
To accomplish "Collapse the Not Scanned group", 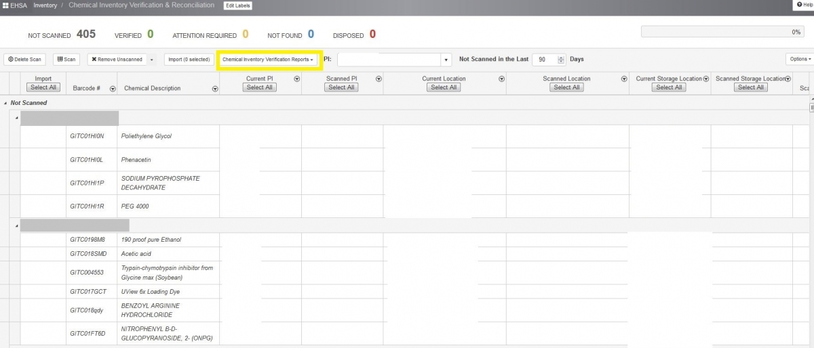I will click(x=6, y=103).
